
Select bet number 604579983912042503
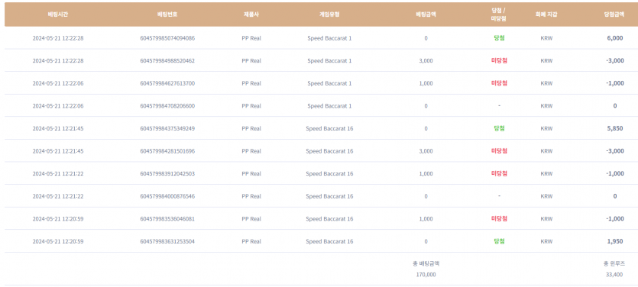pos(167,173)
